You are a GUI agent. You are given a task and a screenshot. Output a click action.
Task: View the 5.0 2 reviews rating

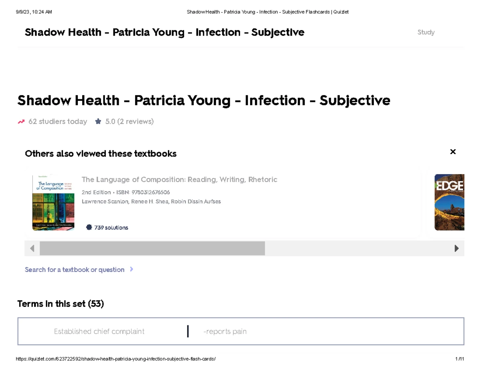click(129, 121)
